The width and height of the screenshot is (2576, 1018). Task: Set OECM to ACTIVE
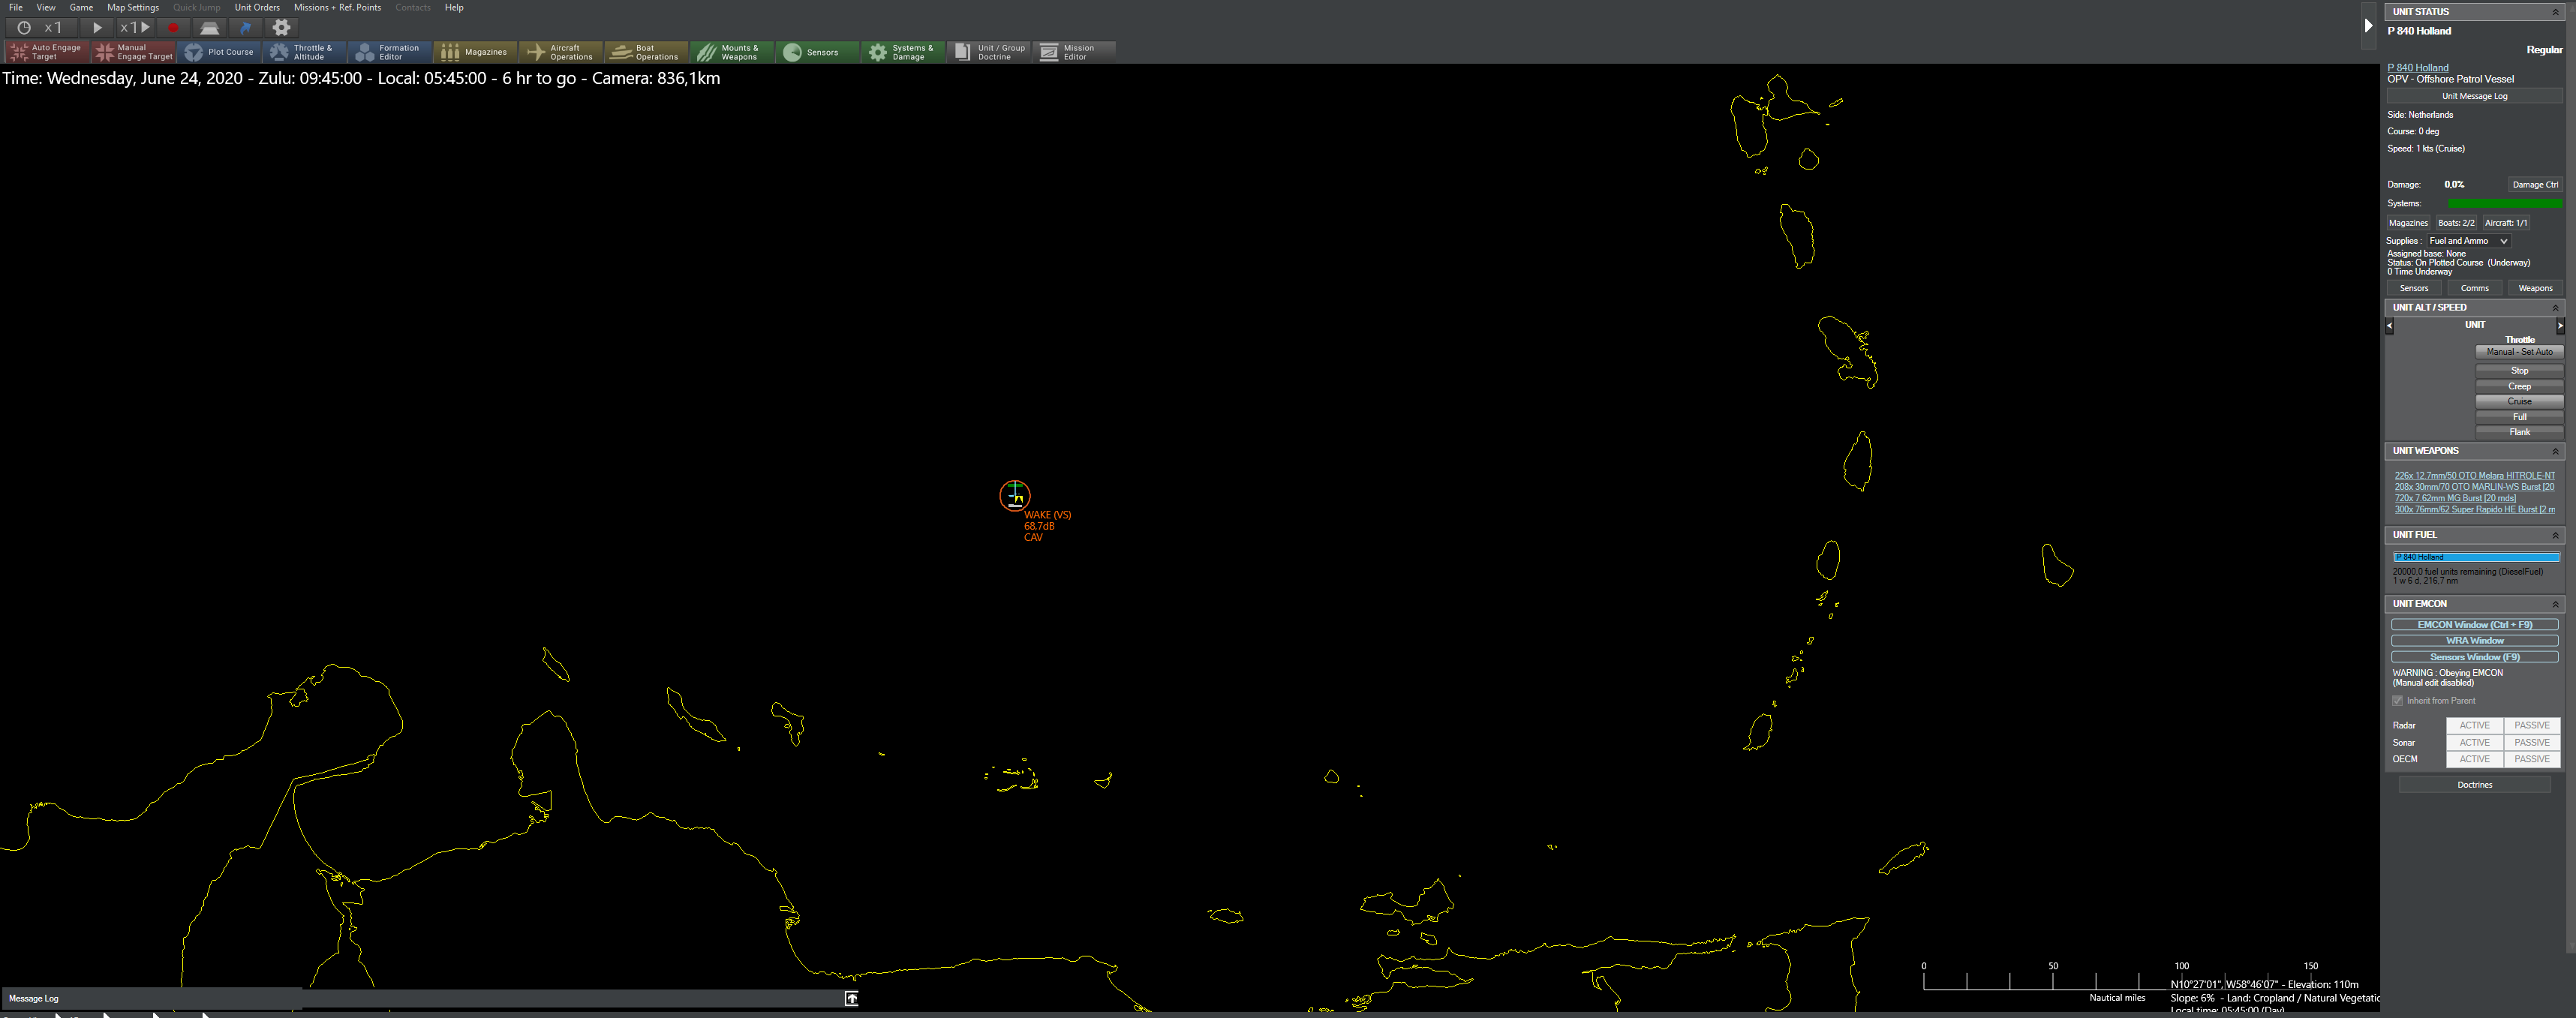point(2474,759)
